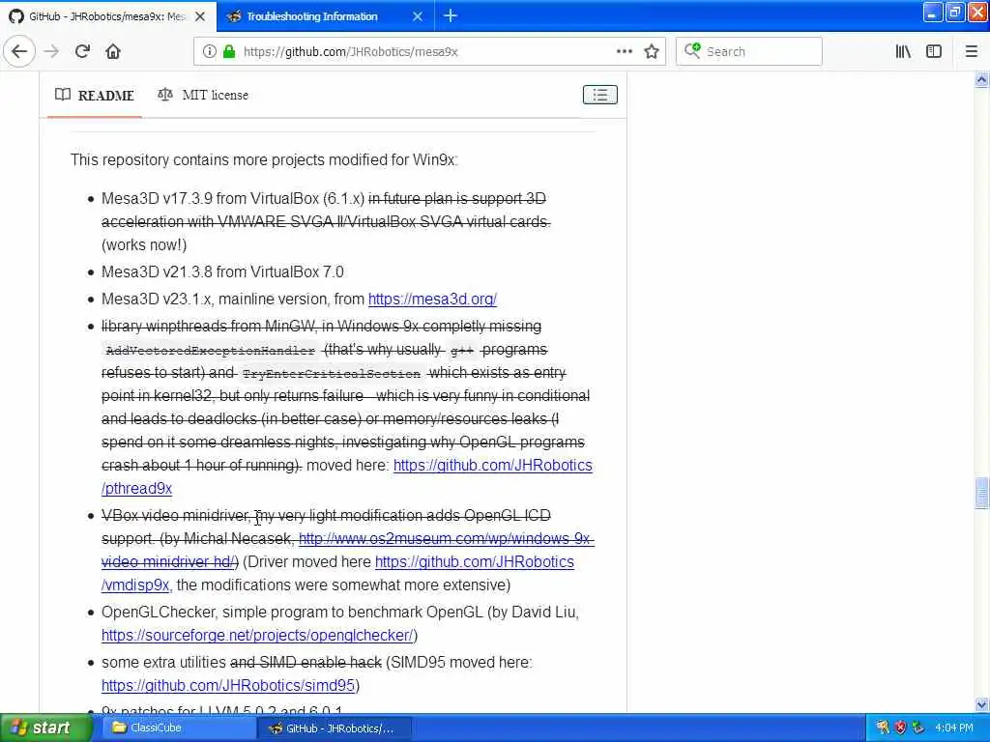Click the 4:04 PM clock
990x742 pixels.
pos(954,728)
